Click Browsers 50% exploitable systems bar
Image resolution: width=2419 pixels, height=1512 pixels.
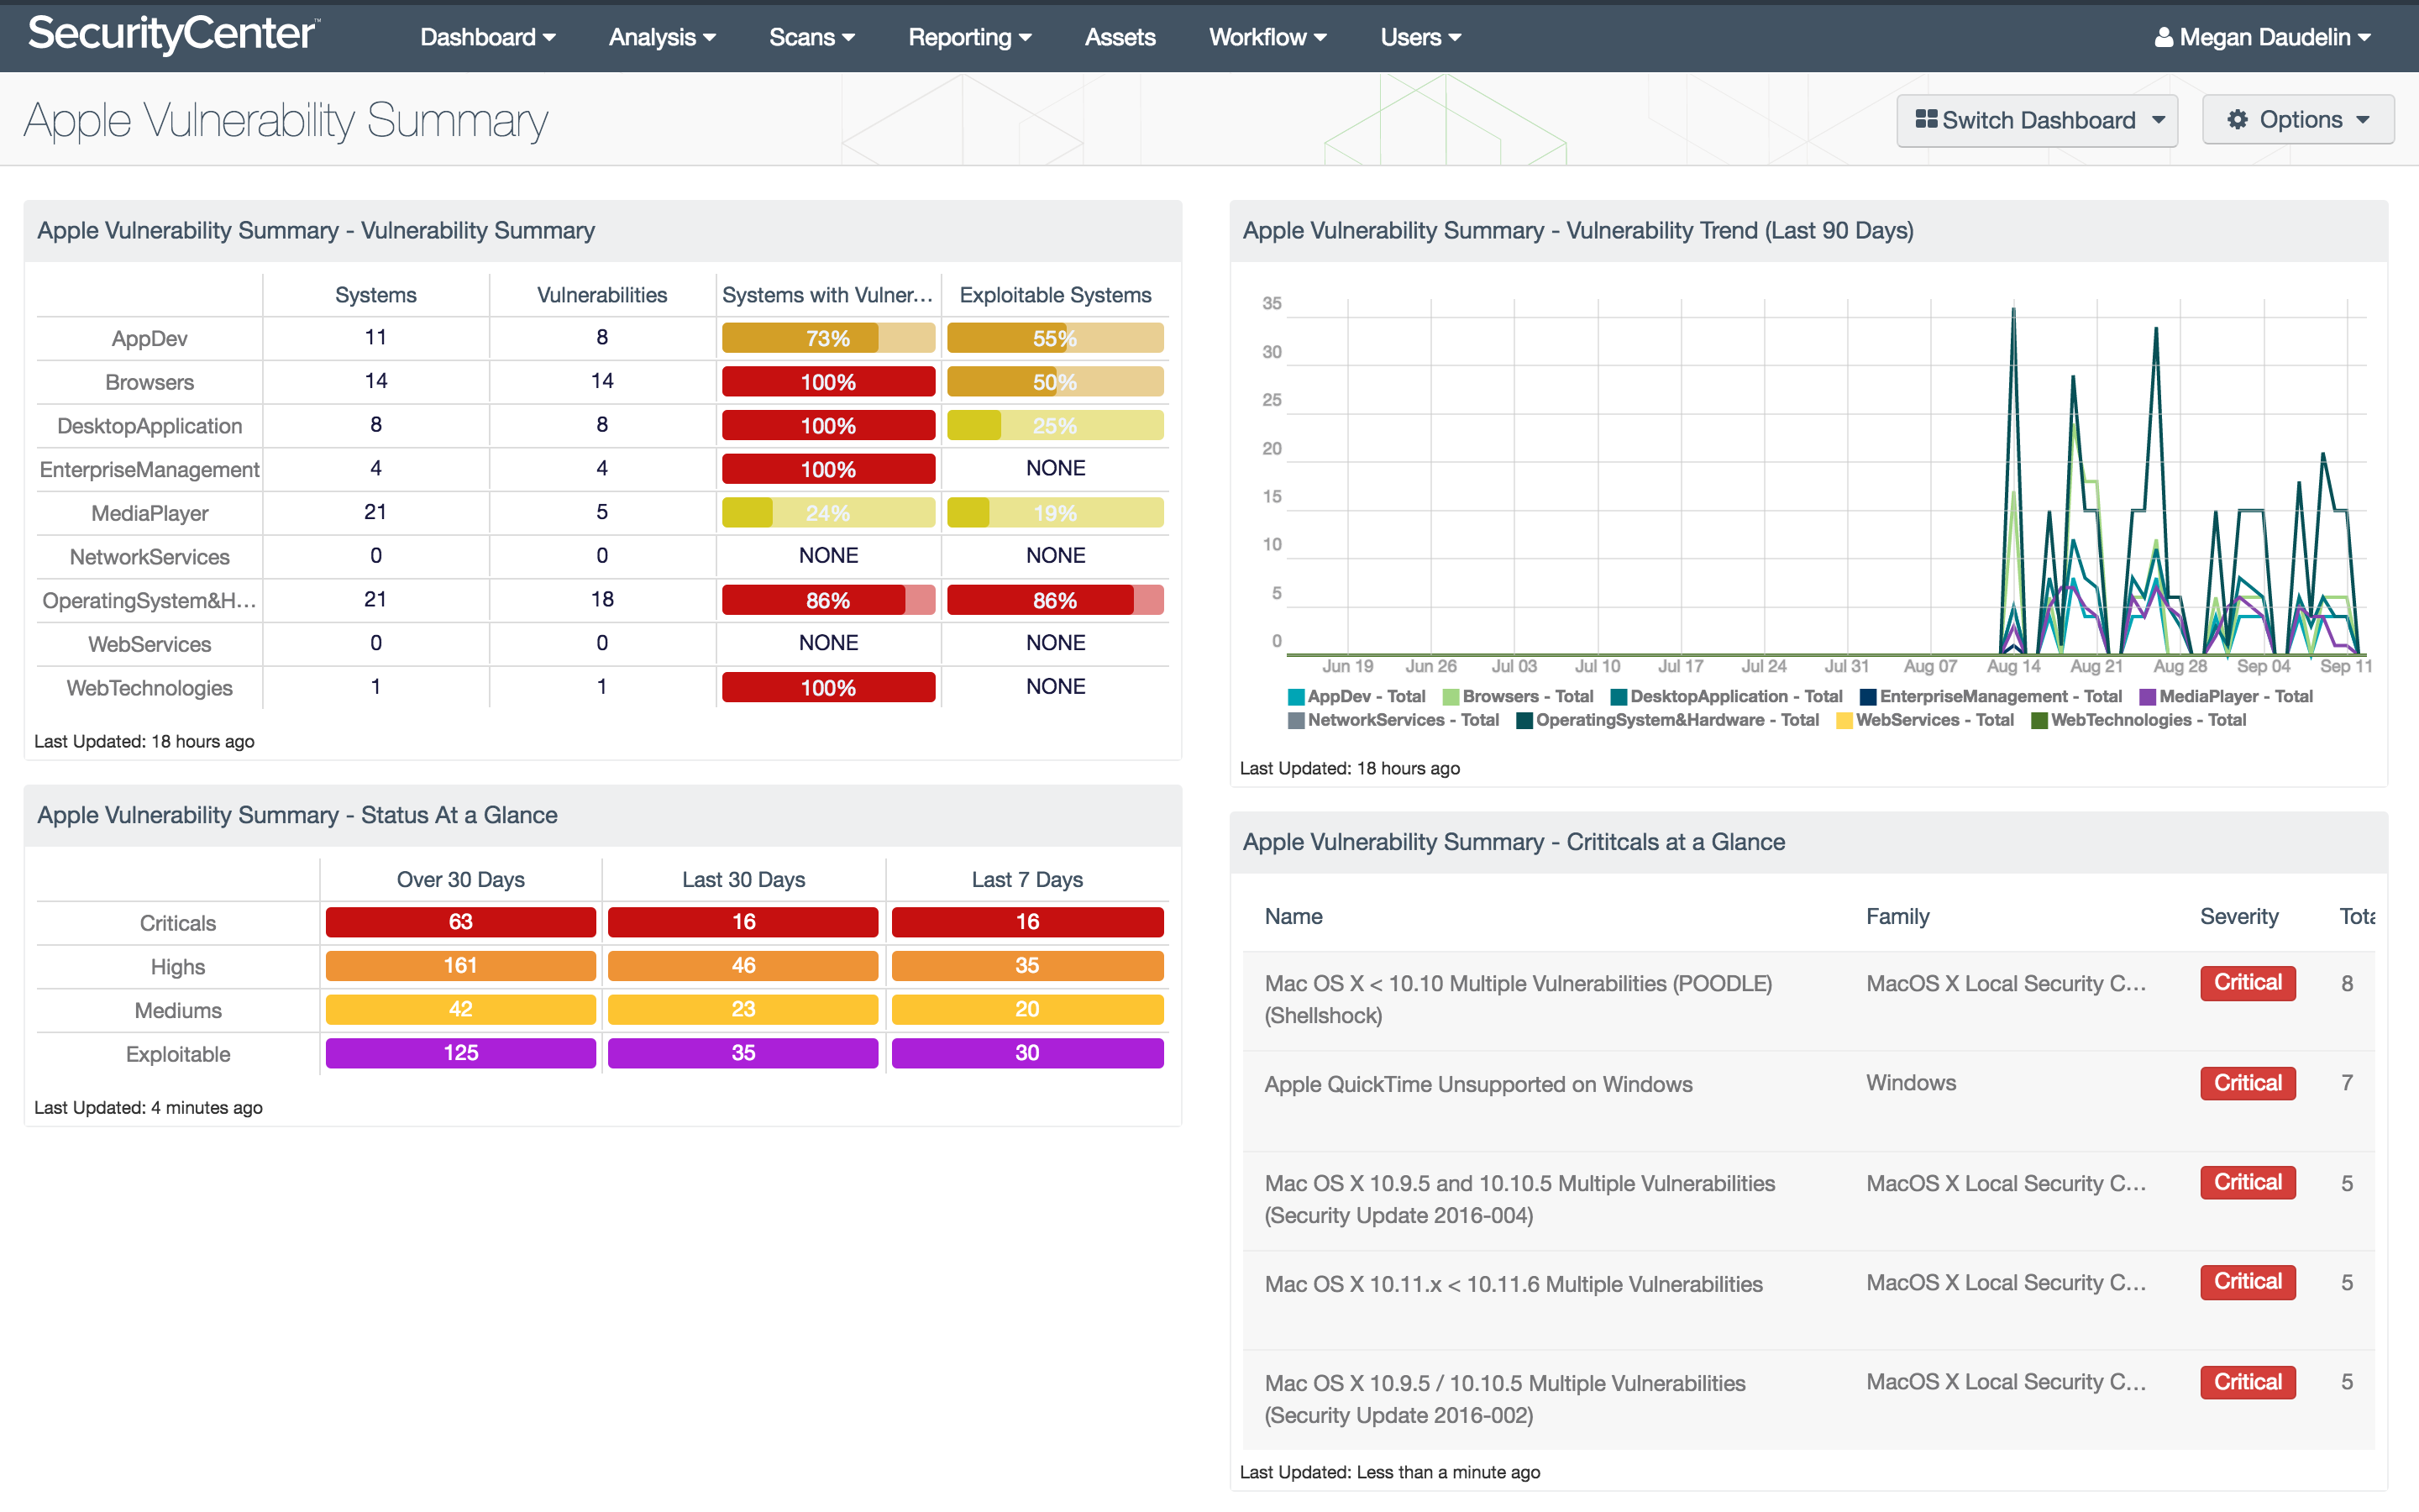[x=1056, y=382]
